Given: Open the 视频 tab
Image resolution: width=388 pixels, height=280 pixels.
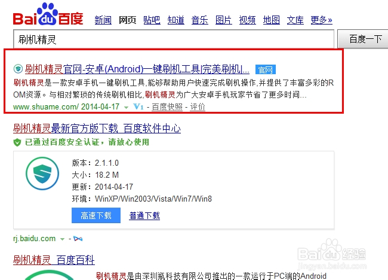Looking at the screenshot, I should [x=248, y=20].
